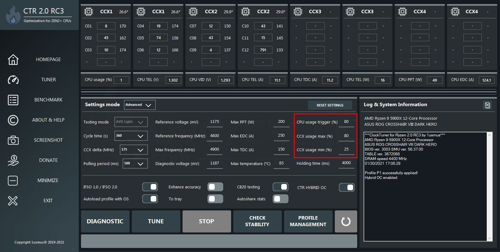Go to the TUNER page
Viewport: 500px width, 252px height.
click(x=49, y=80)
